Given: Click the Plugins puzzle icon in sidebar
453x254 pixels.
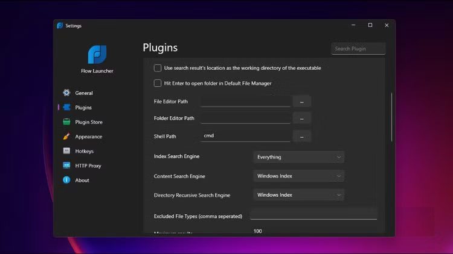Looking at the screenshot, I should (x=66, y=107).
